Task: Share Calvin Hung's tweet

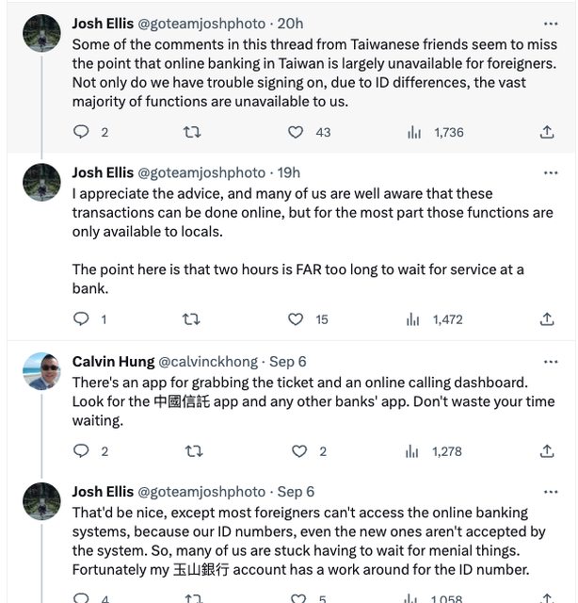Action: point(547,451)
